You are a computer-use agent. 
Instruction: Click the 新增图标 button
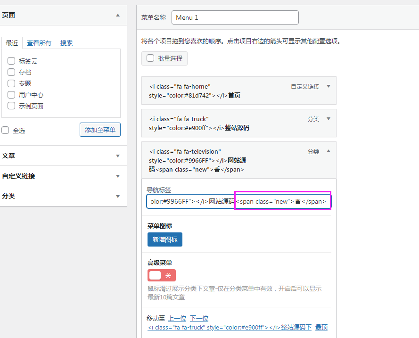tap(165, 239)
